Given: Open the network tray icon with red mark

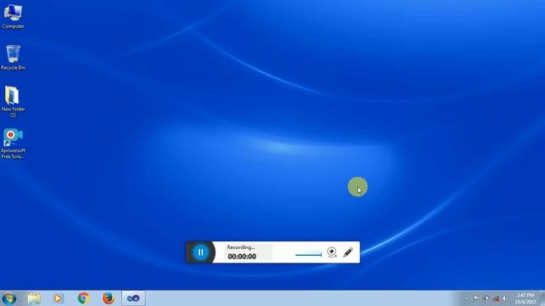Looking at the screenshot, I should pos(496,298).
